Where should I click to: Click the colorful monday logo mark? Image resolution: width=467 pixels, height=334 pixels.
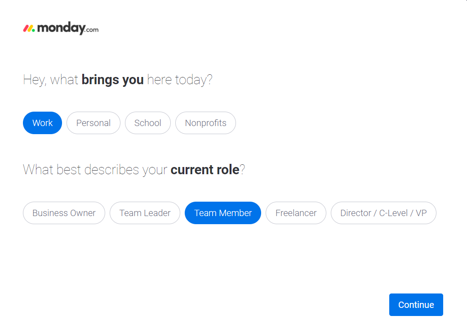point(28,28)
